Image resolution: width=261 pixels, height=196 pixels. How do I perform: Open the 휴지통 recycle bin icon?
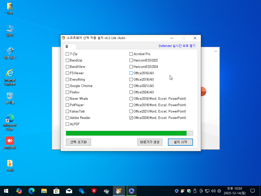point(10,98)
